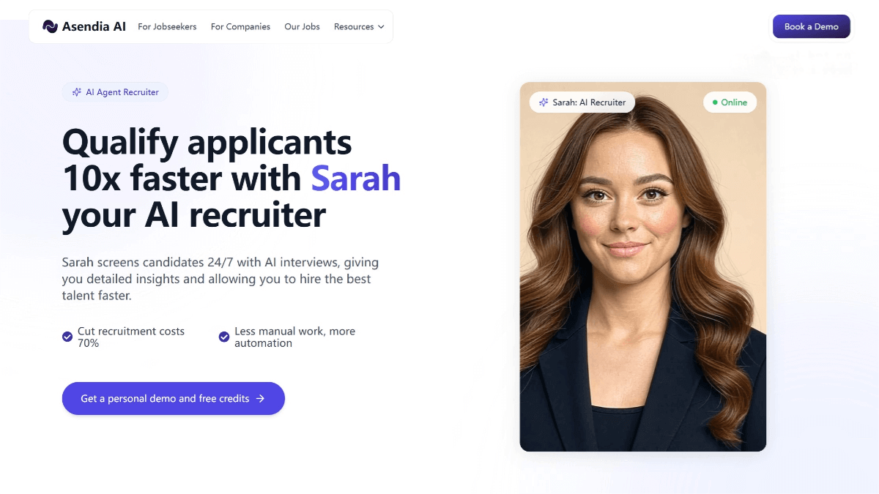Expand the Resources dropdown chevron
The width and height of the screenshot is (879, 494).
381,27
